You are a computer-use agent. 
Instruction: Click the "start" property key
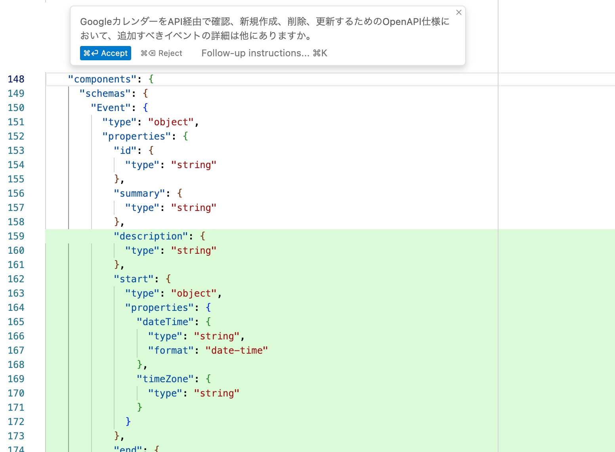(134, 279)
